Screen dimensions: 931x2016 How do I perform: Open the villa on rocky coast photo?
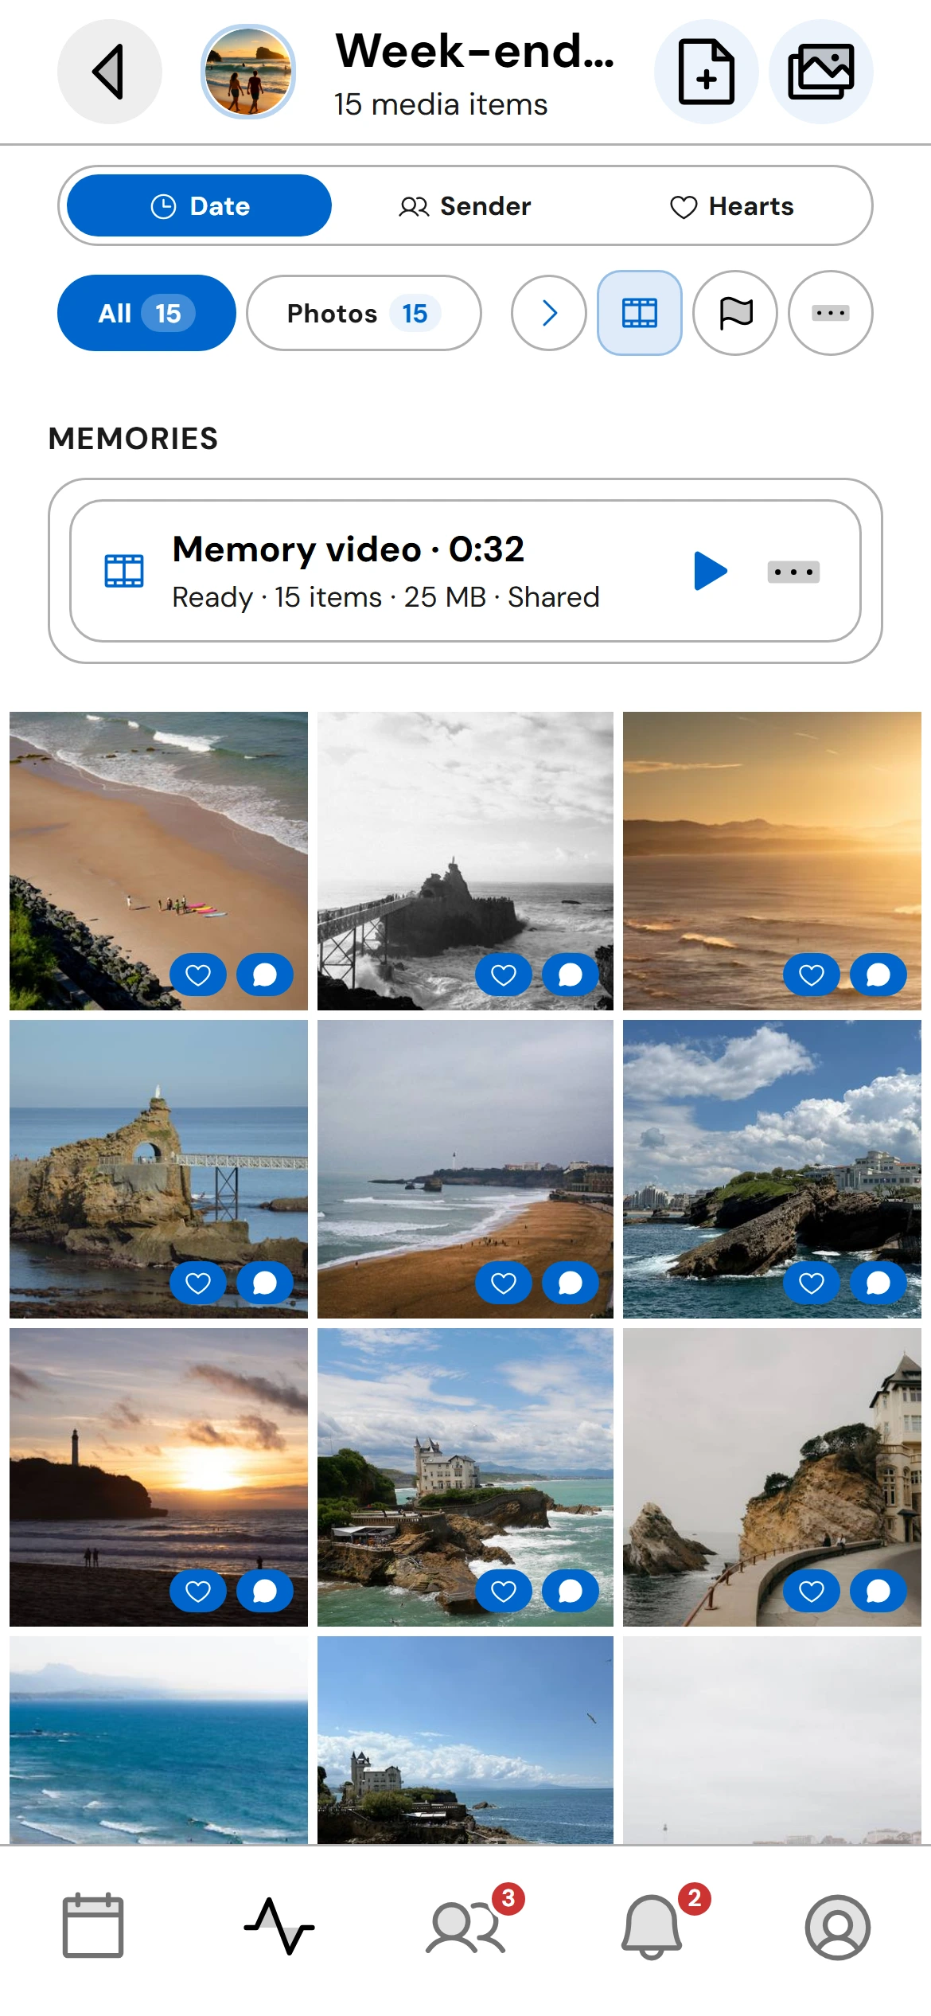pyautogui.click(x=465, y=1477)
